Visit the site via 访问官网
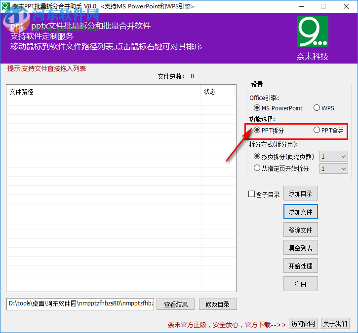 [x=303, y=324]
